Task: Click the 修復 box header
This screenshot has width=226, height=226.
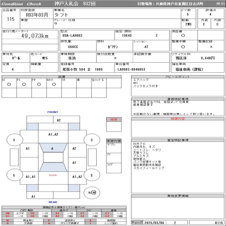Action: (114, 119)
